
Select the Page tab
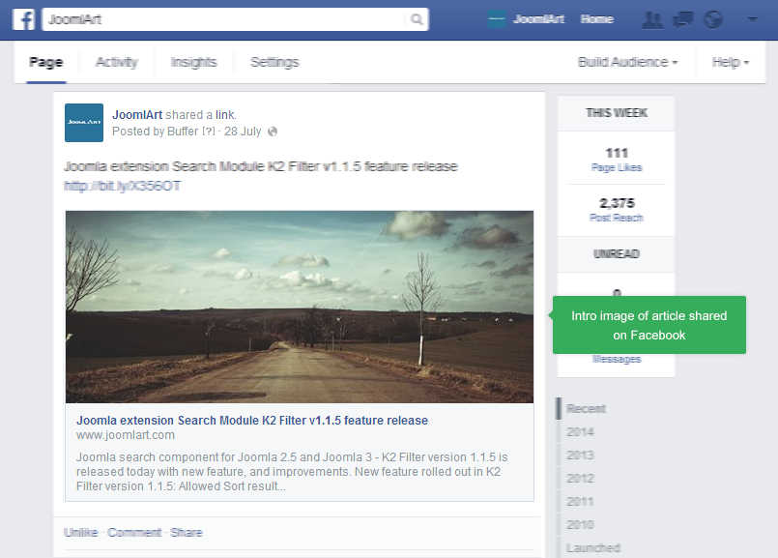(46, 62)
